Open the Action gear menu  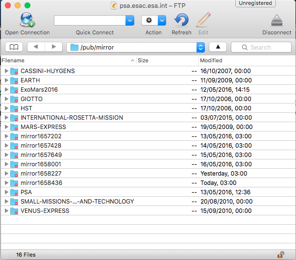coord(149,21)
